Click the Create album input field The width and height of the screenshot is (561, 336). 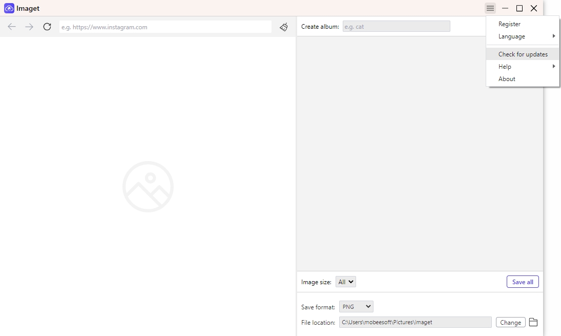tap(397, 27)
